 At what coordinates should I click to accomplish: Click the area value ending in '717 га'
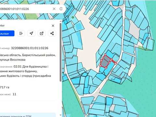(5, 87)
